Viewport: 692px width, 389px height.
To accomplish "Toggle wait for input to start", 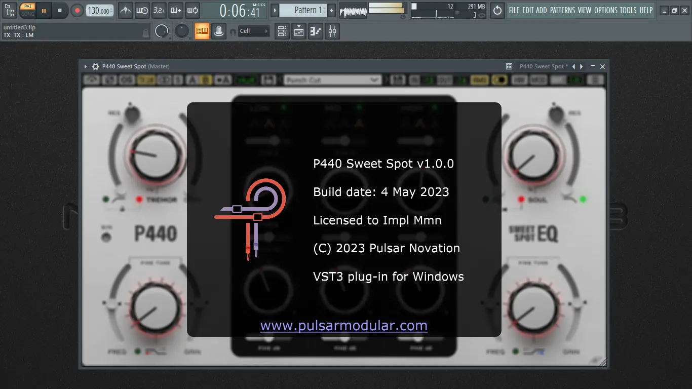I will 142,10.
